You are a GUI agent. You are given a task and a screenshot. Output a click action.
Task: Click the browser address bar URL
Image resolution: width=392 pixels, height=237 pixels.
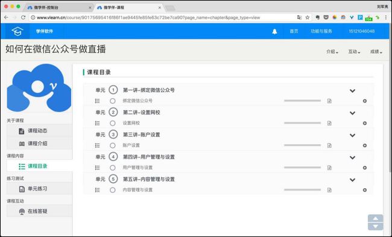[x=148, y=17]
